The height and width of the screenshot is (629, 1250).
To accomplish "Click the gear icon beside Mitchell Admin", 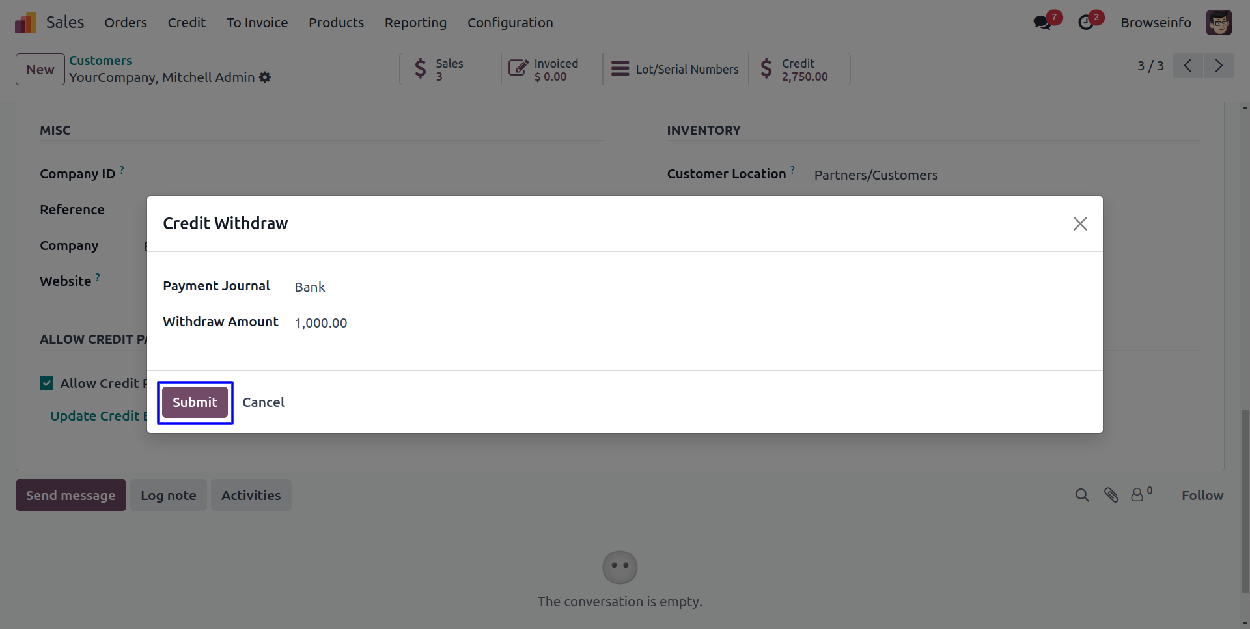I will click(265, 77).
